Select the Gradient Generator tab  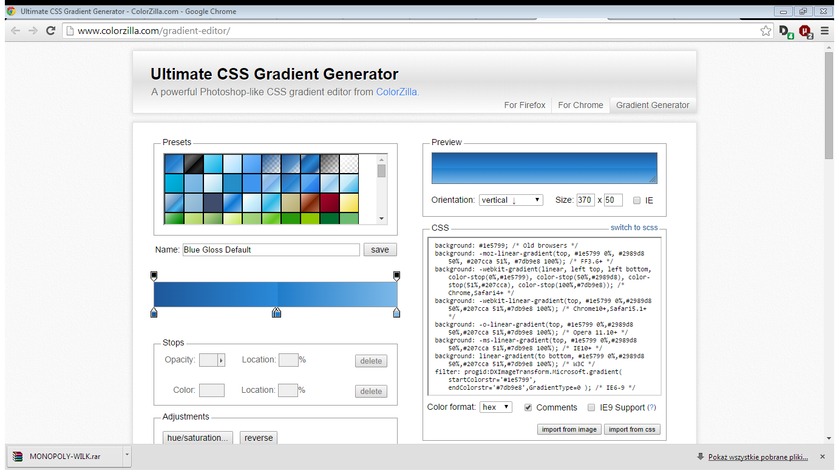click(x=653, y=105)
